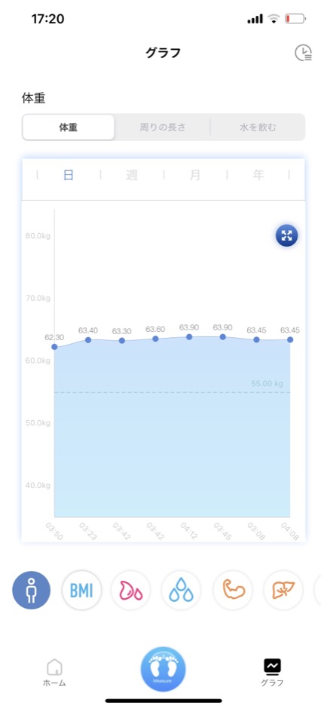Switch to 水を飲む segment

point(258,127)
